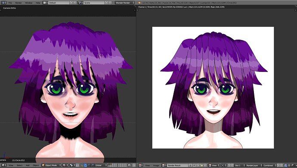Screen dimensions: 297x168
Task: Go to previous render pass
Action: (278, 165)
